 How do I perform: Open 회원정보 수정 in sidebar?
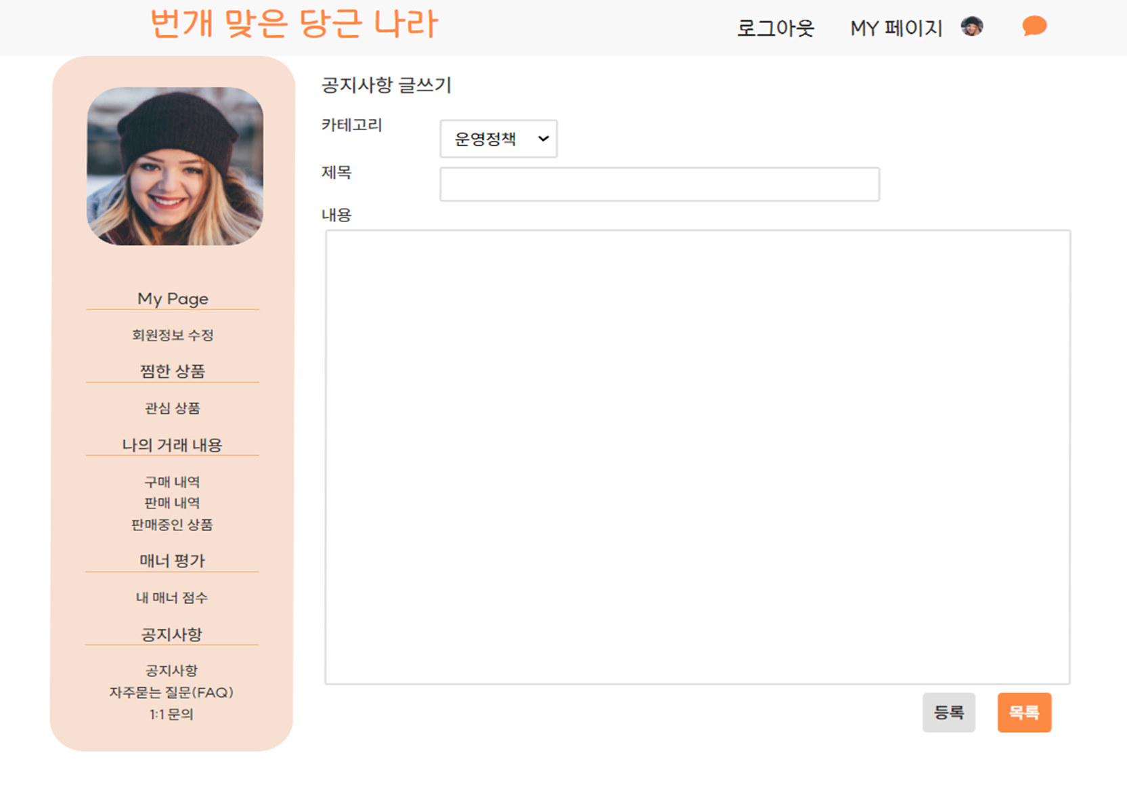[x=173, y=335]
